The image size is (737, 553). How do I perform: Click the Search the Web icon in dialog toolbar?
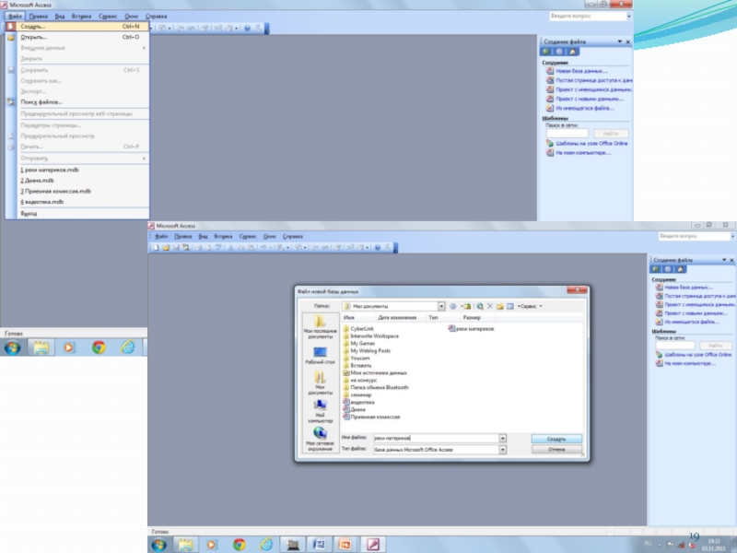[480, 306]
